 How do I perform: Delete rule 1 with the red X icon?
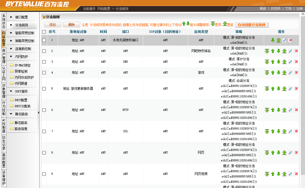(290, 40)
